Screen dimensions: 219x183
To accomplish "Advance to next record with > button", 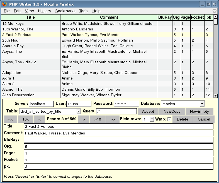I will click(x=84, y=119).
